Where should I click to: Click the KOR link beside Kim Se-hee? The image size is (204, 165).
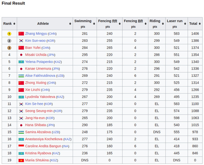point(48,104)
